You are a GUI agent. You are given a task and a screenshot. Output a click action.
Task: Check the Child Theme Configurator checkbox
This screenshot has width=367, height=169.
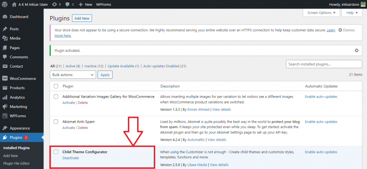tap(56, 152)
